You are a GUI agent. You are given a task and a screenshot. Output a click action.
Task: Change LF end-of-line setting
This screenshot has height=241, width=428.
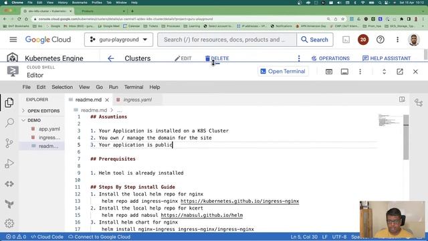coord(325,237)
